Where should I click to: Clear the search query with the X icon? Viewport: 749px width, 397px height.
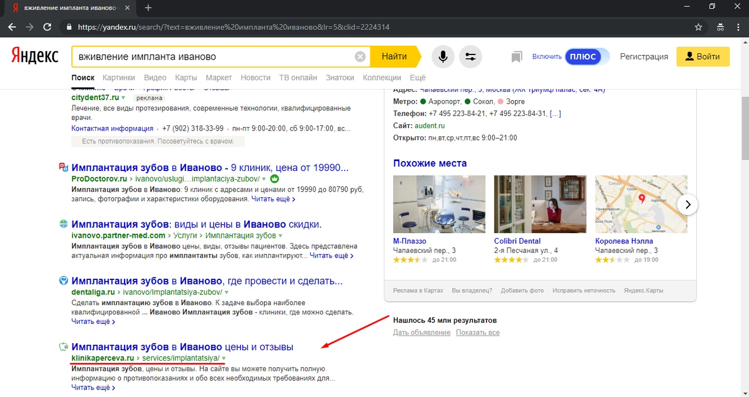click(360, 57)
